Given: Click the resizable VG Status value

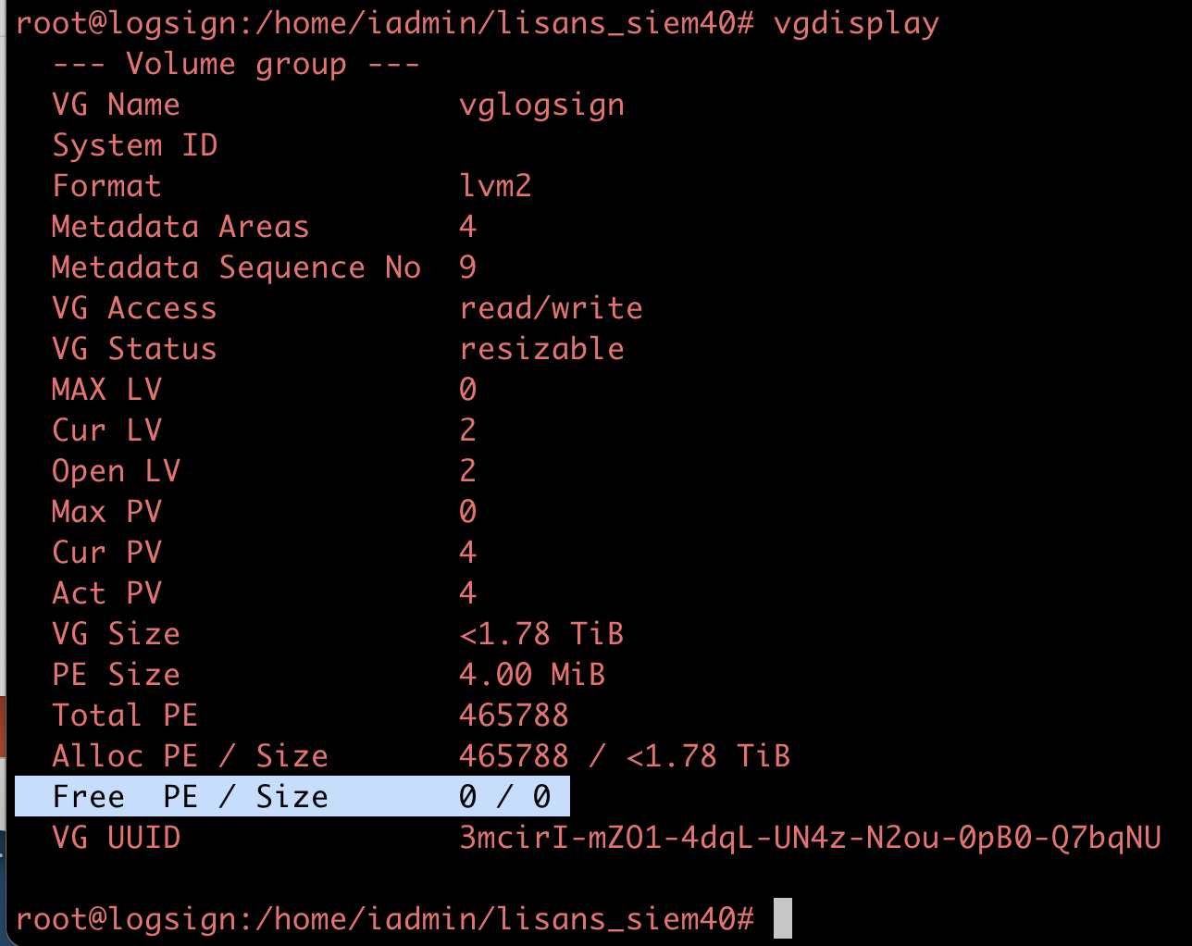Looking at the screenshot, I should (x=541, y=349).
